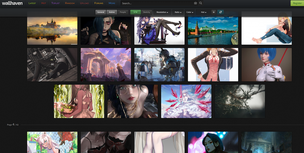Toggle the Anime category filter

(111, 12)
